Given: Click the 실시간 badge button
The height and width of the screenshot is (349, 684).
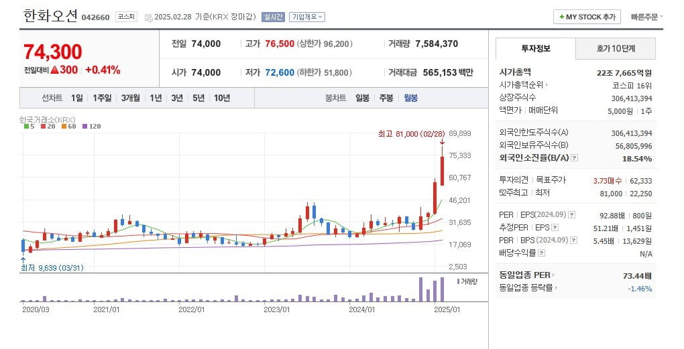Looking at the screenshot, I should (273, 17).
